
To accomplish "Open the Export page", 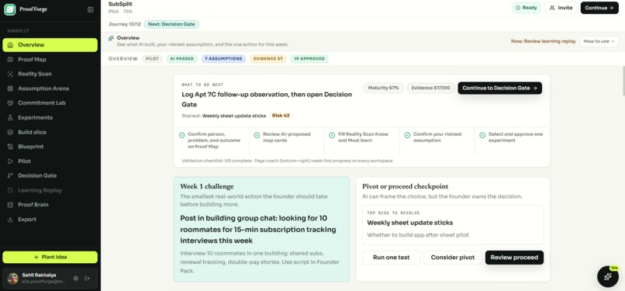I will pos(50,220).
